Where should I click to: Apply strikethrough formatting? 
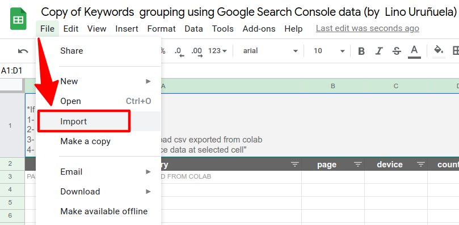click(397, 51)
